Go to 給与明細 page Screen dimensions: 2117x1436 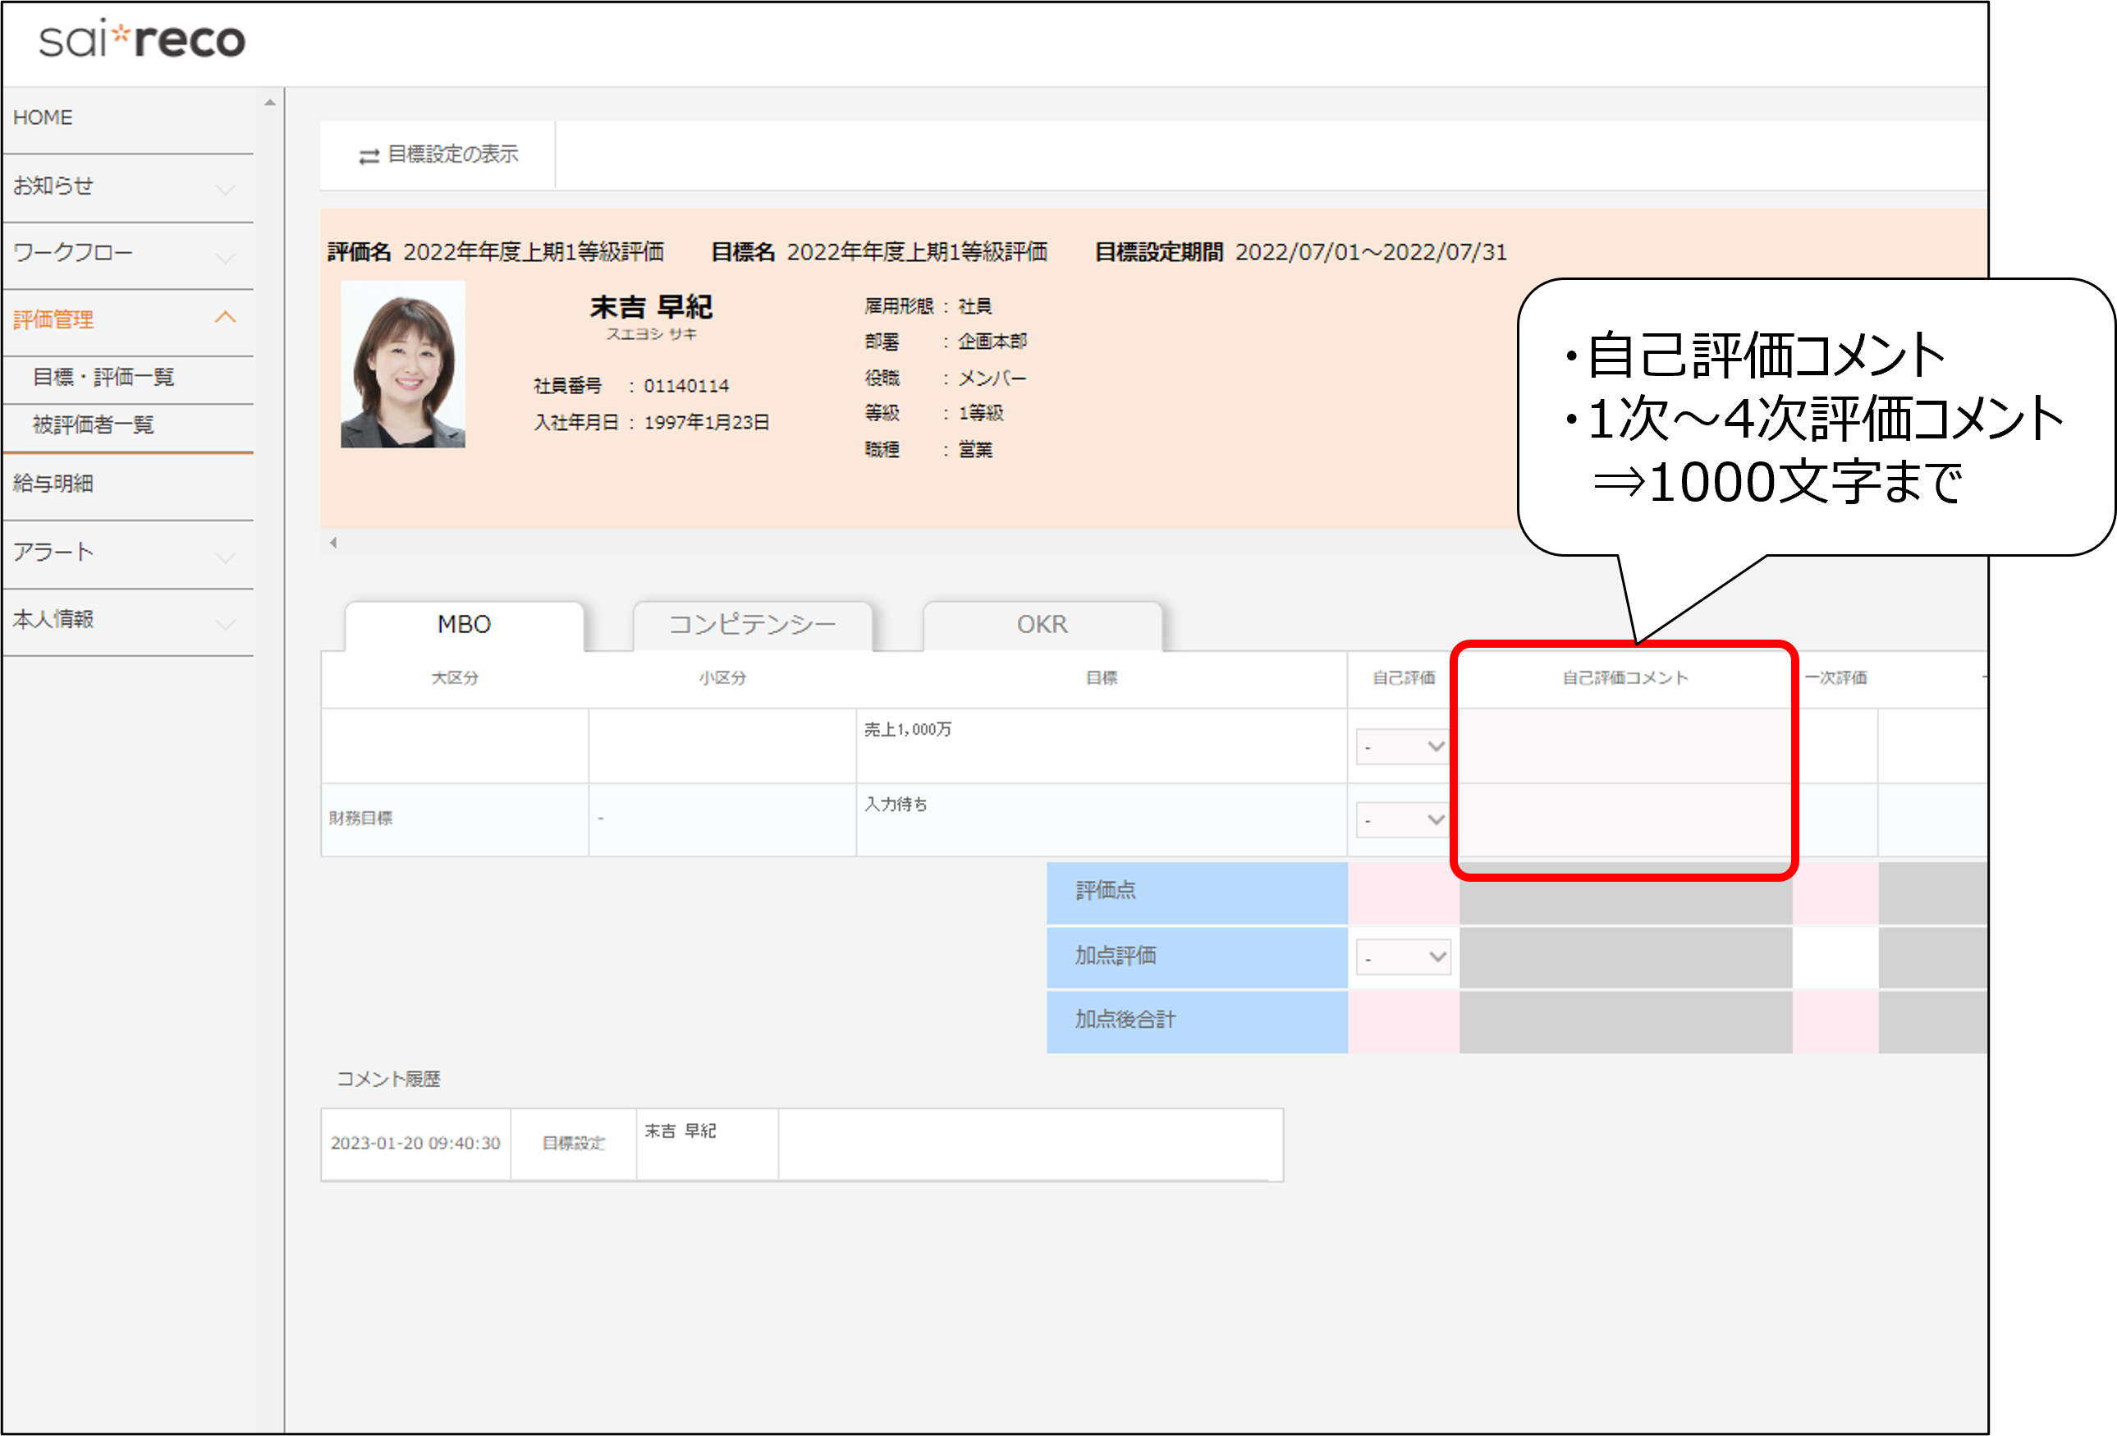pyautogui.click(x=53, y=484)
